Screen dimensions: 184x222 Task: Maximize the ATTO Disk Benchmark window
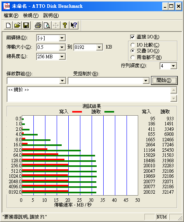point(171,6)
